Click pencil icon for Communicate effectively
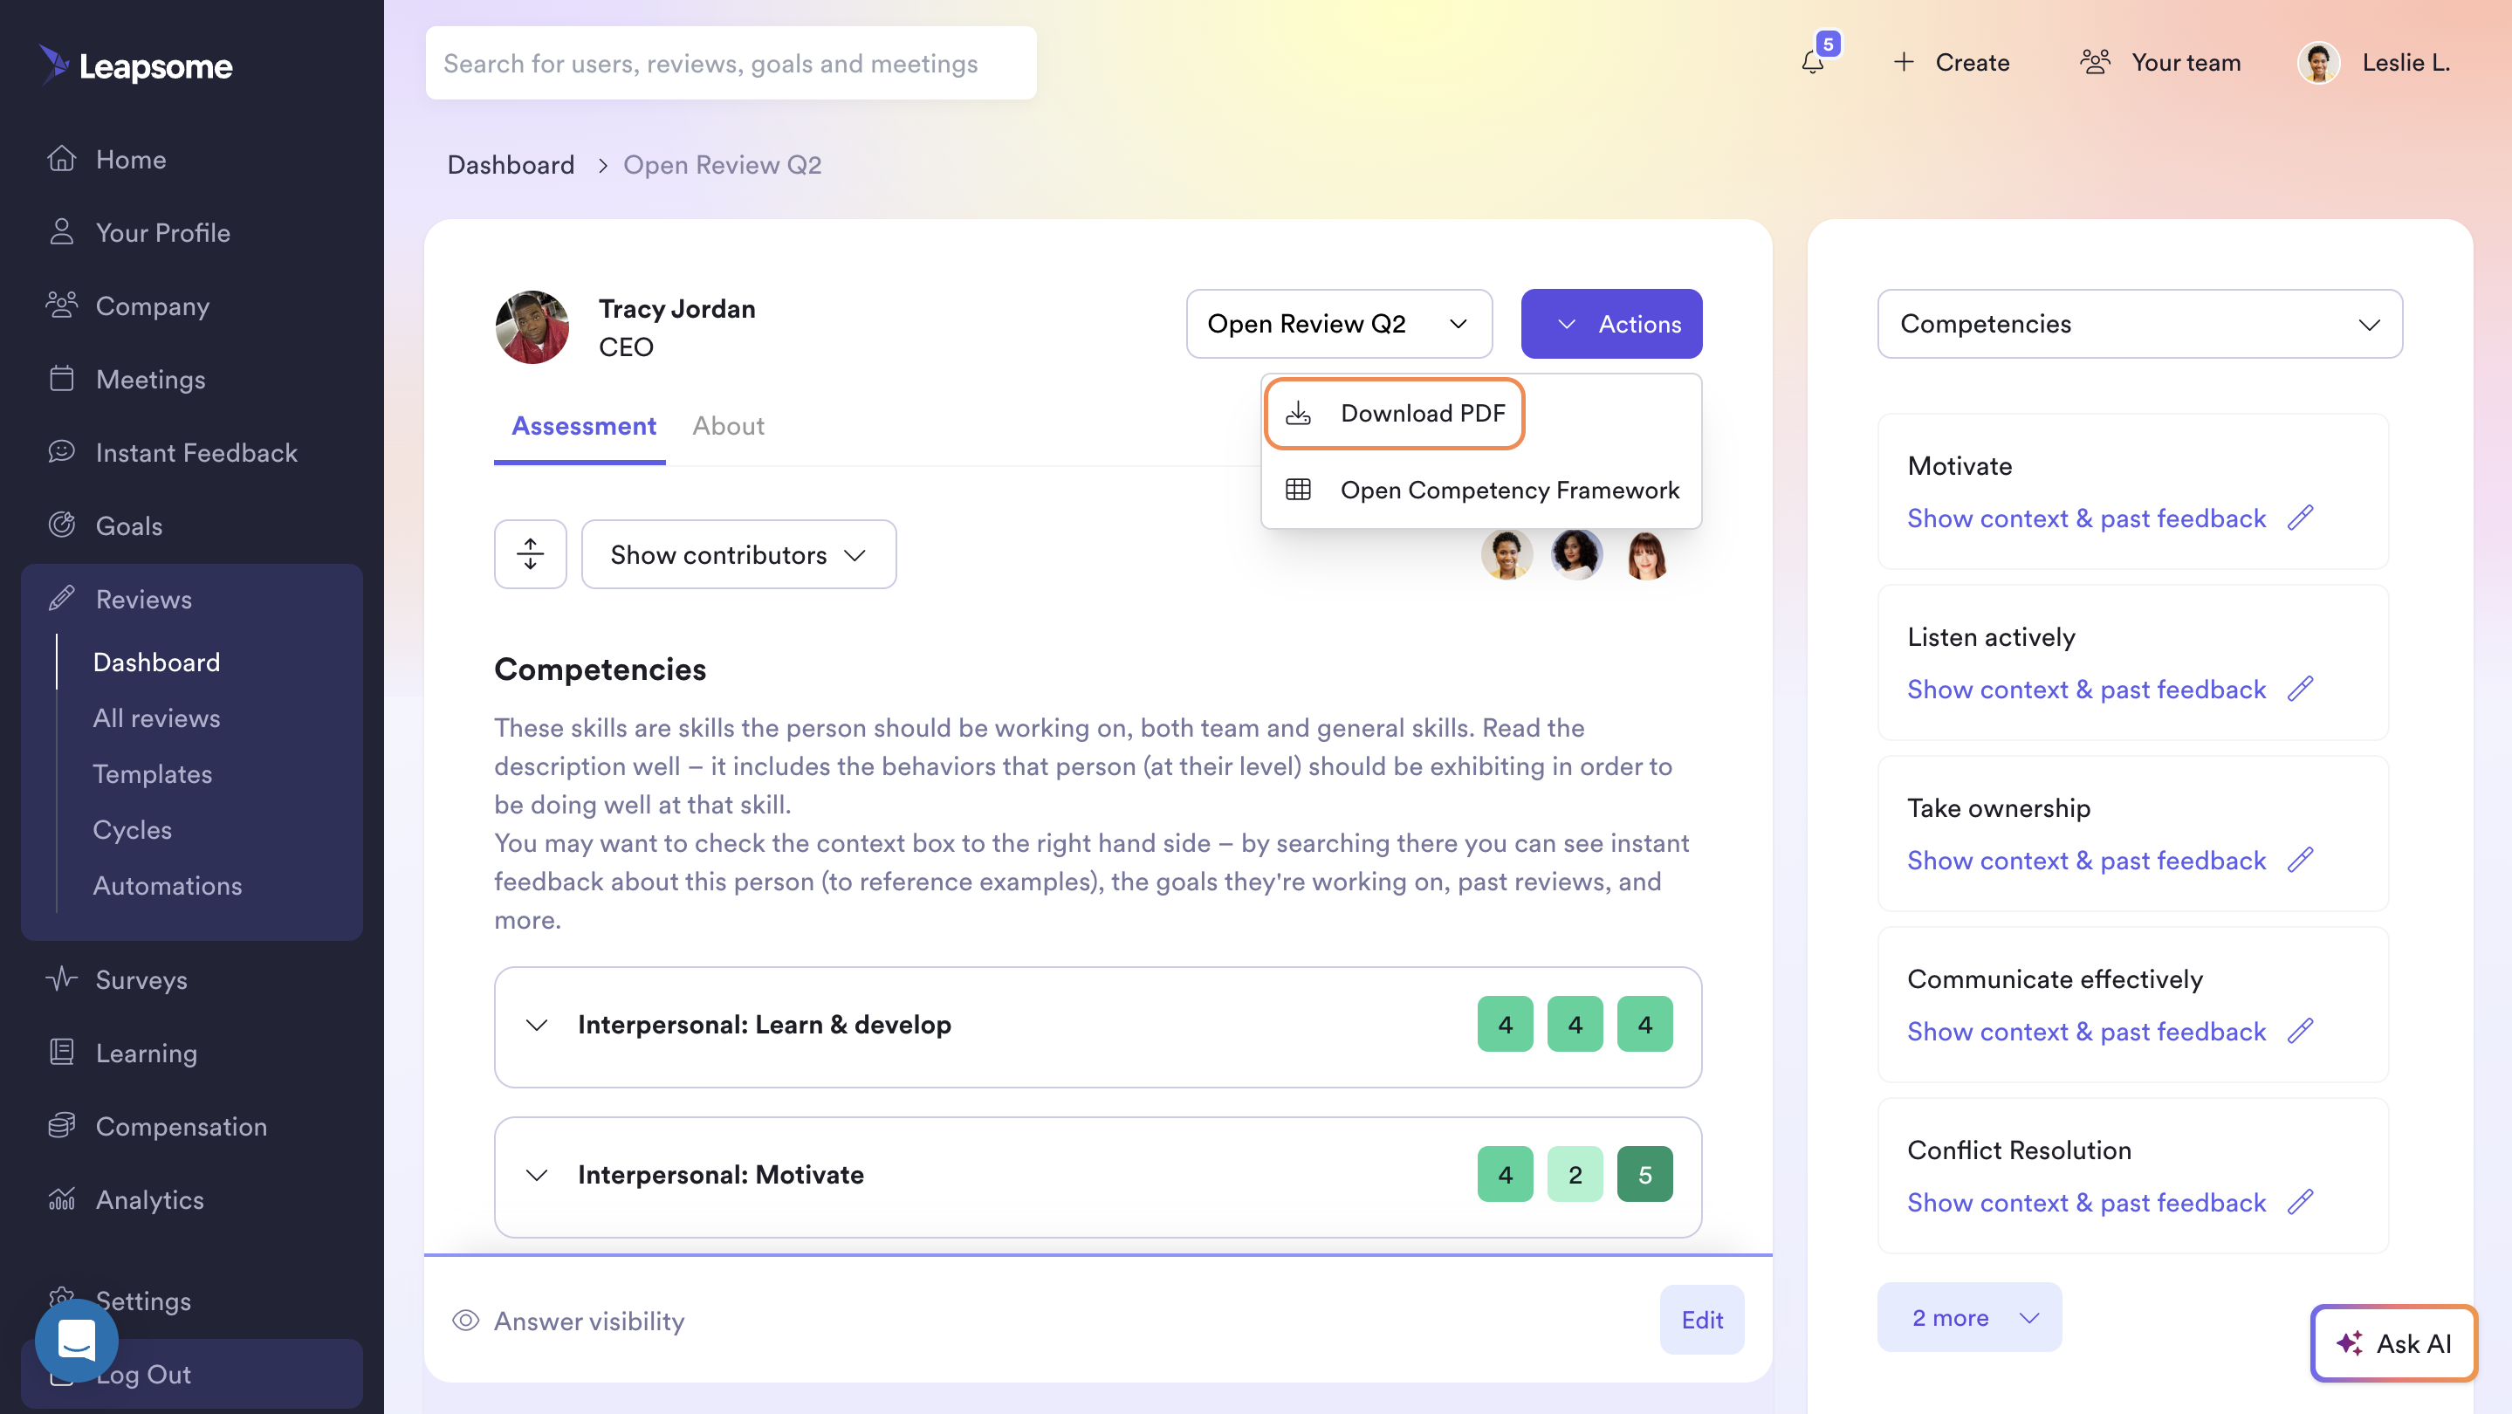The width and height of the screenshot is (2512, 1414). click(2301, 1031)
